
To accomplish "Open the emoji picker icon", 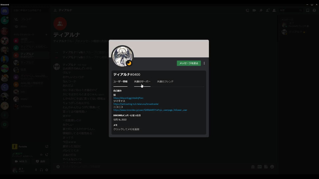I will pyautogui.click(x=272, y=167).
